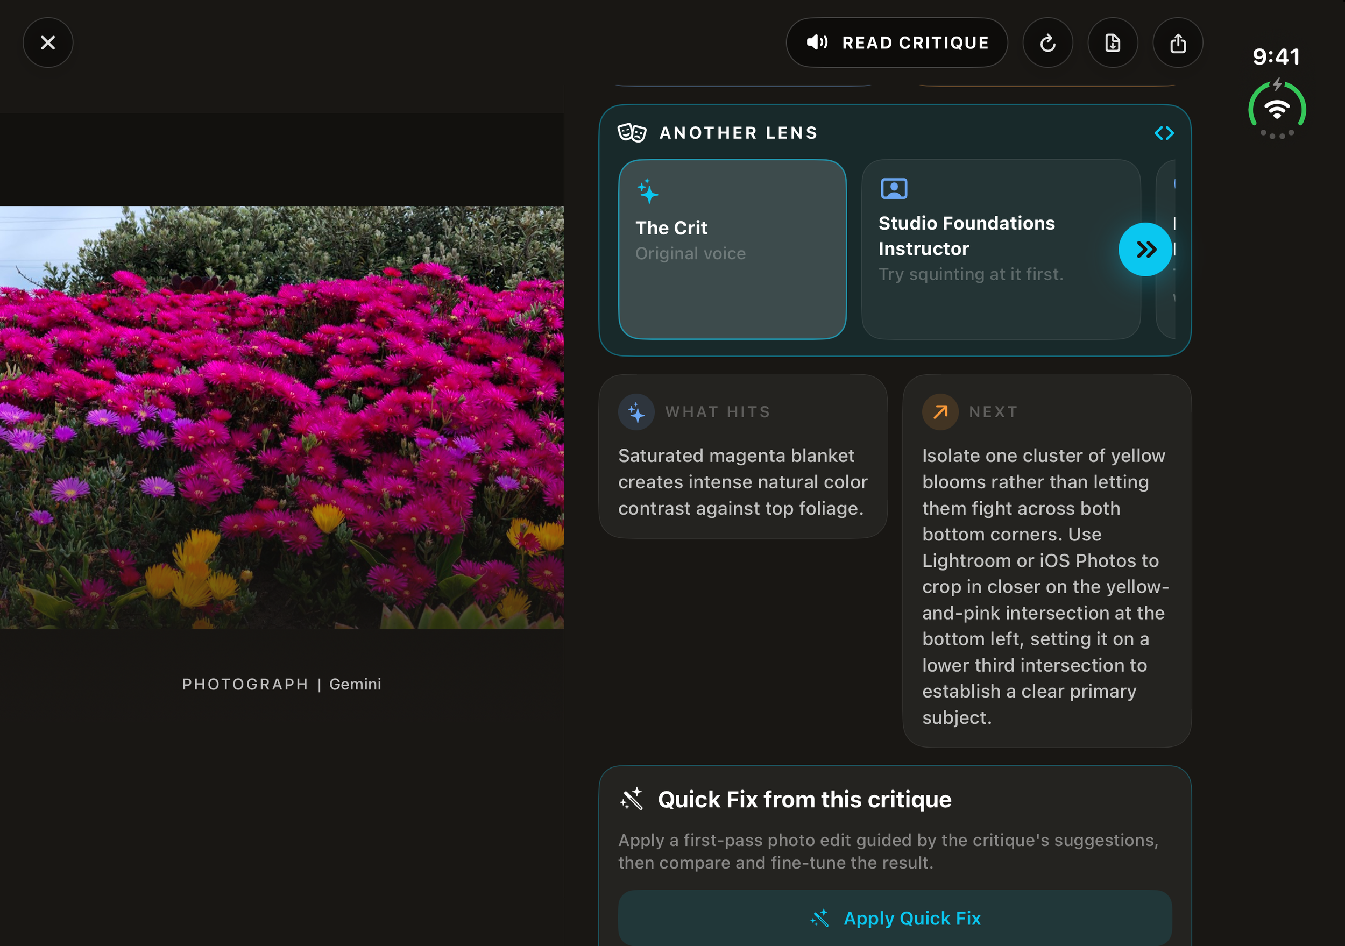The image size is (1345, 946).
Task: Click the NEXT card heading
Action: pyautogui.click(x=994, y=412)
